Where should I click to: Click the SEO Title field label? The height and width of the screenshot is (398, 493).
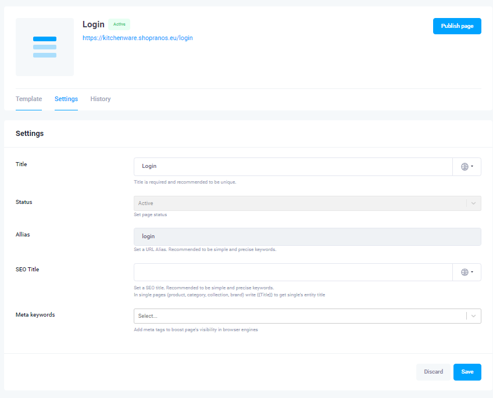tap(27, 270)
